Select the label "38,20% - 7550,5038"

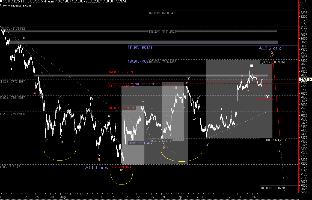tap(13, 114)
